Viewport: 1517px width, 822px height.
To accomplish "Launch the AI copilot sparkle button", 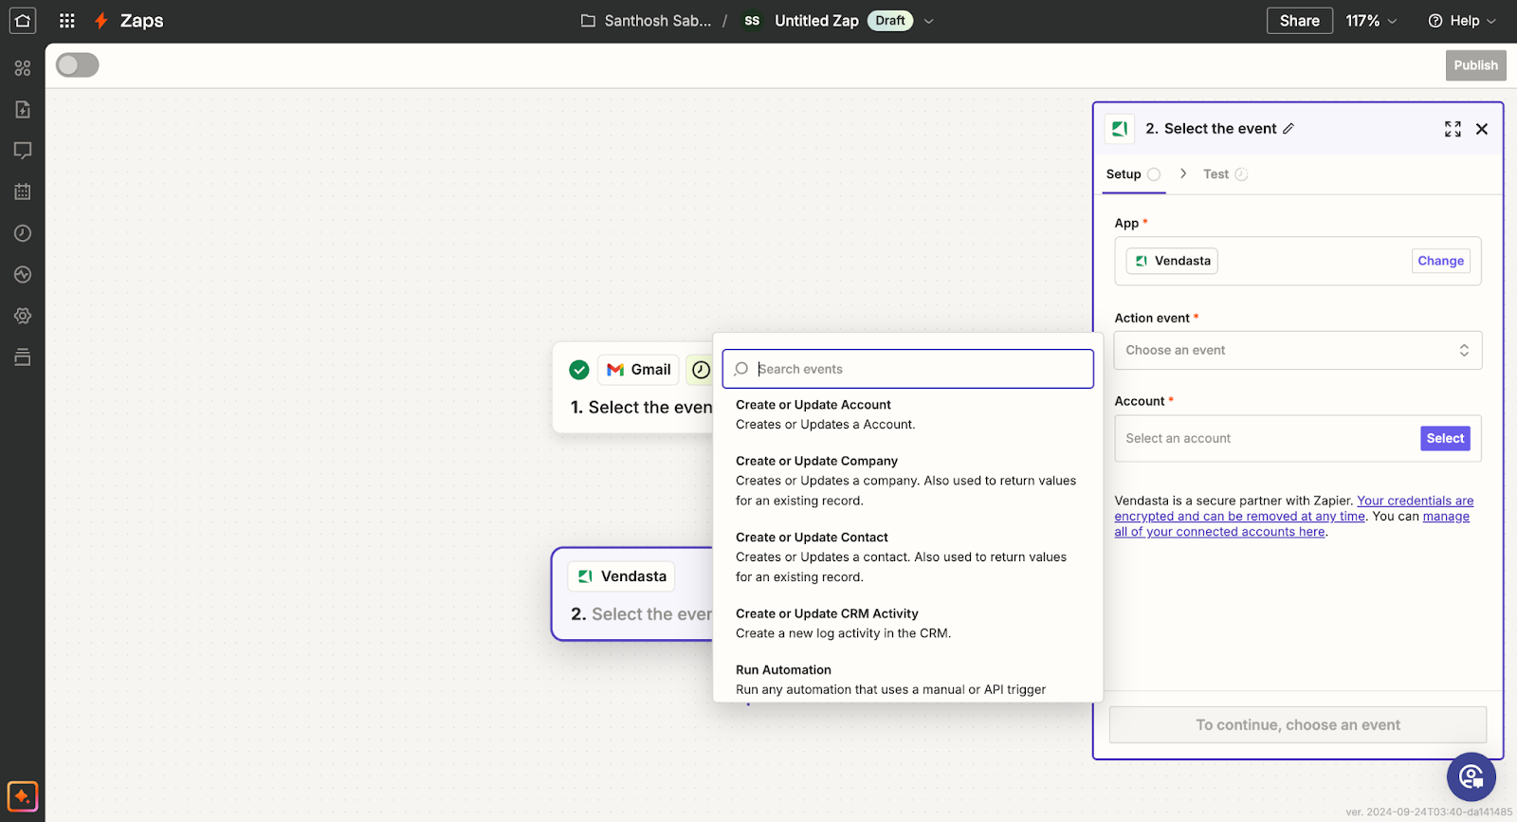I will coord(23,796).
